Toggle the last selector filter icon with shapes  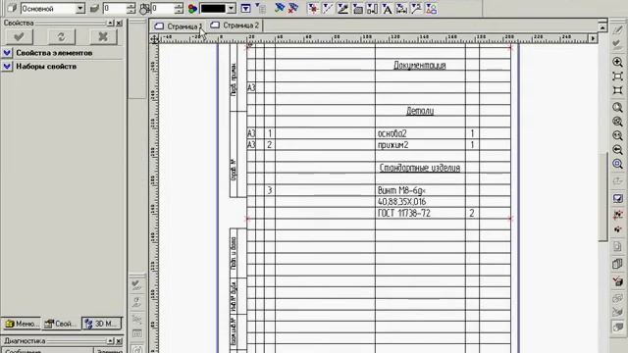431,9
